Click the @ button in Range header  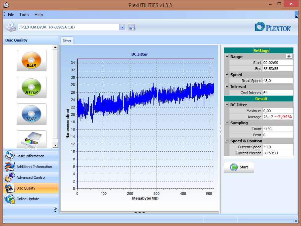289,56
